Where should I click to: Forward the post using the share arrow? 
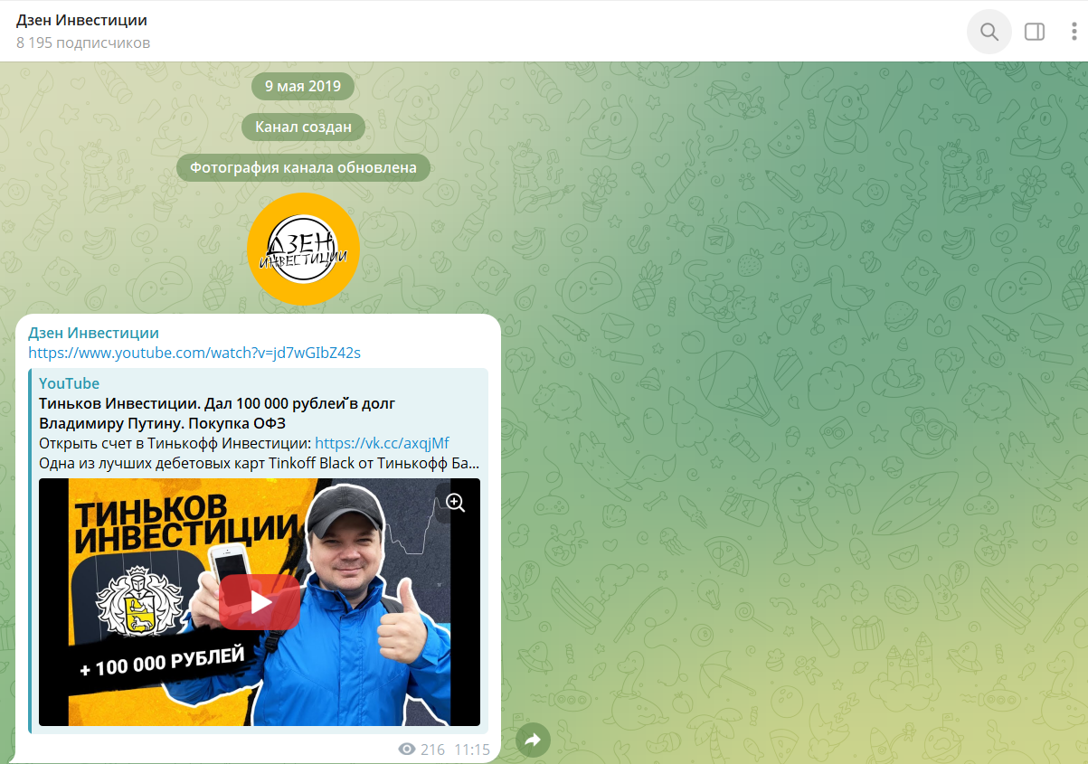pos(533,740)
